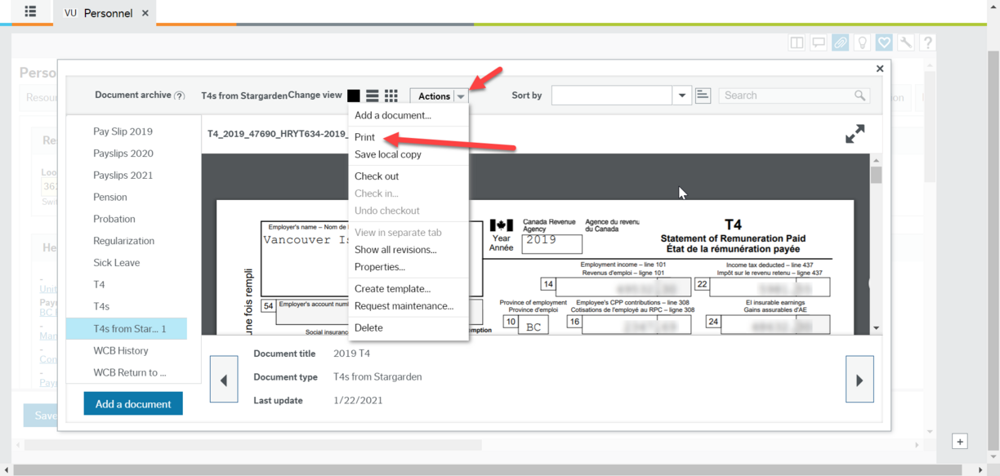
Task: Click the Add a document button
Action: pyautogui.click(x=132, y=403)
